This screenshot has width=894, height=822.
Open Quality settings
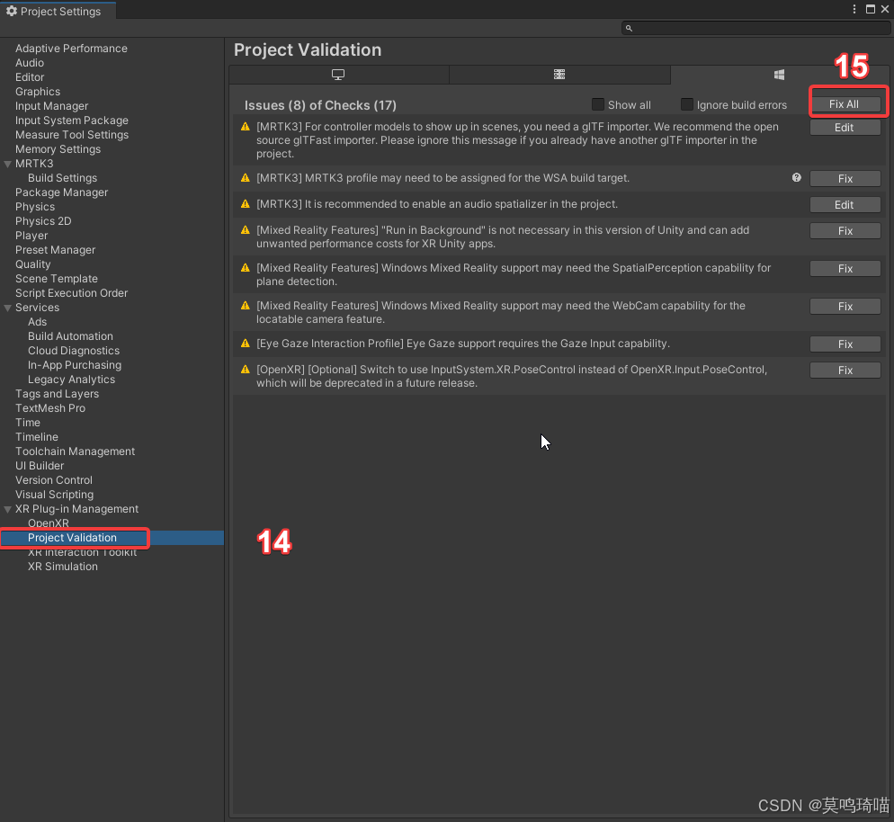(x=33, y=264)
